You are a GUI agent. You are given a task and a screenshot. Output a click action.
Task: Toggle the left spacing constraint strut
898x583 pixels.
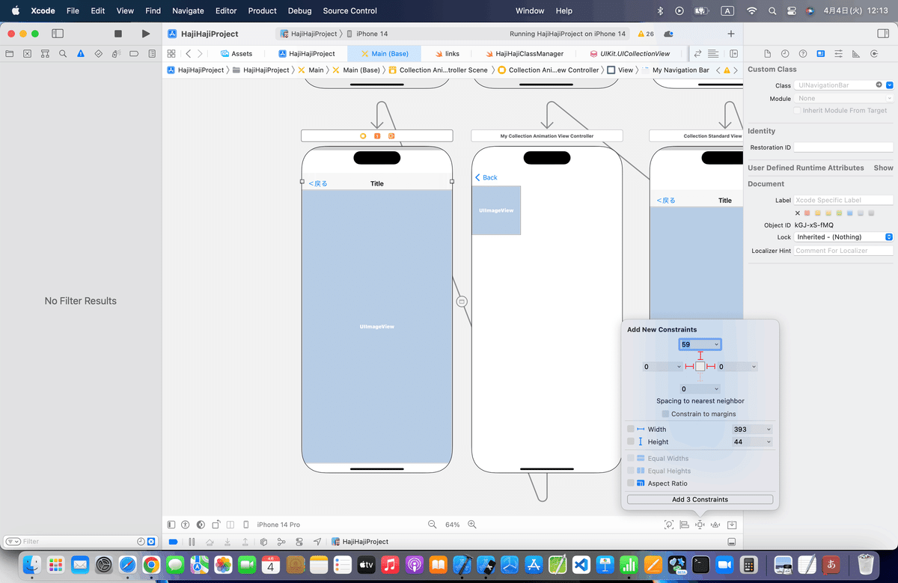(689, 367)
